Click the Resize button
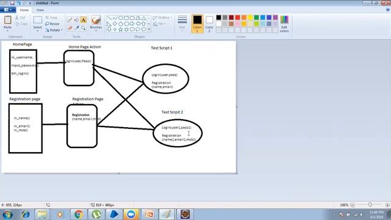The width and height of the screenshot is (391, 220). (53, 24)
